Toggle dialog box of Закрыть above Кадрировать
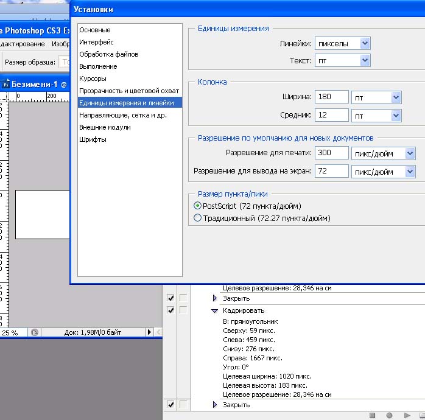The width and height of the screenshot is (425, 420). [x=183, y=298]
